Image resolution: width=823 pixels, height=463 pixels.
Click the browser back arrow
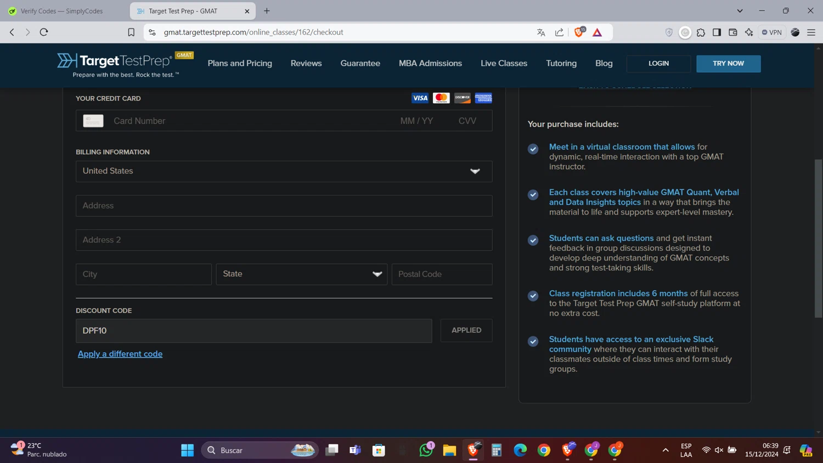coord(12,32)
